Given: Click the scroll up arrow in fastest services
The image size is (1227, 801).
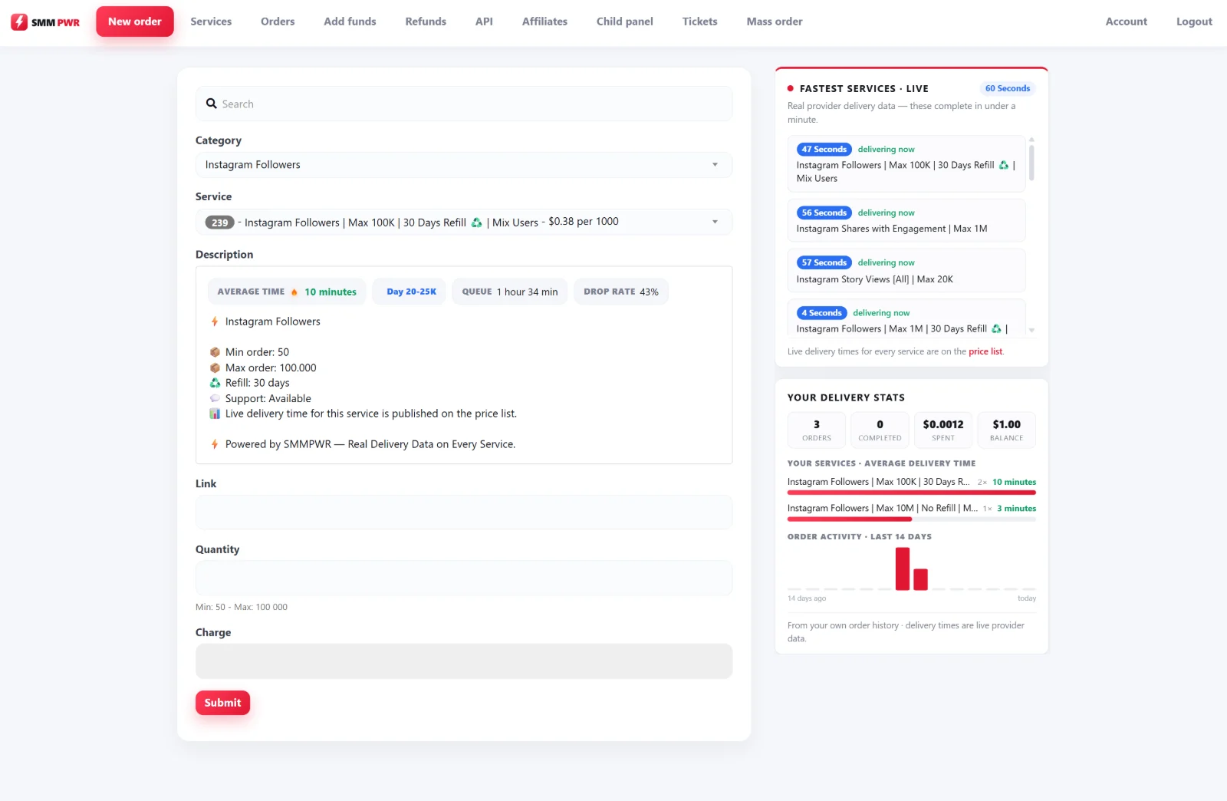Looking at the screenshot, I should click(x=1031, y=140).
